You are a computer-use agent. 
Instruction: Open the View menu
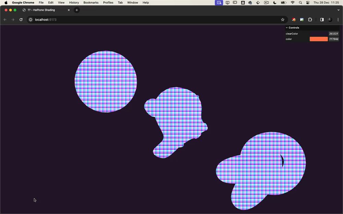pos(61,3)
